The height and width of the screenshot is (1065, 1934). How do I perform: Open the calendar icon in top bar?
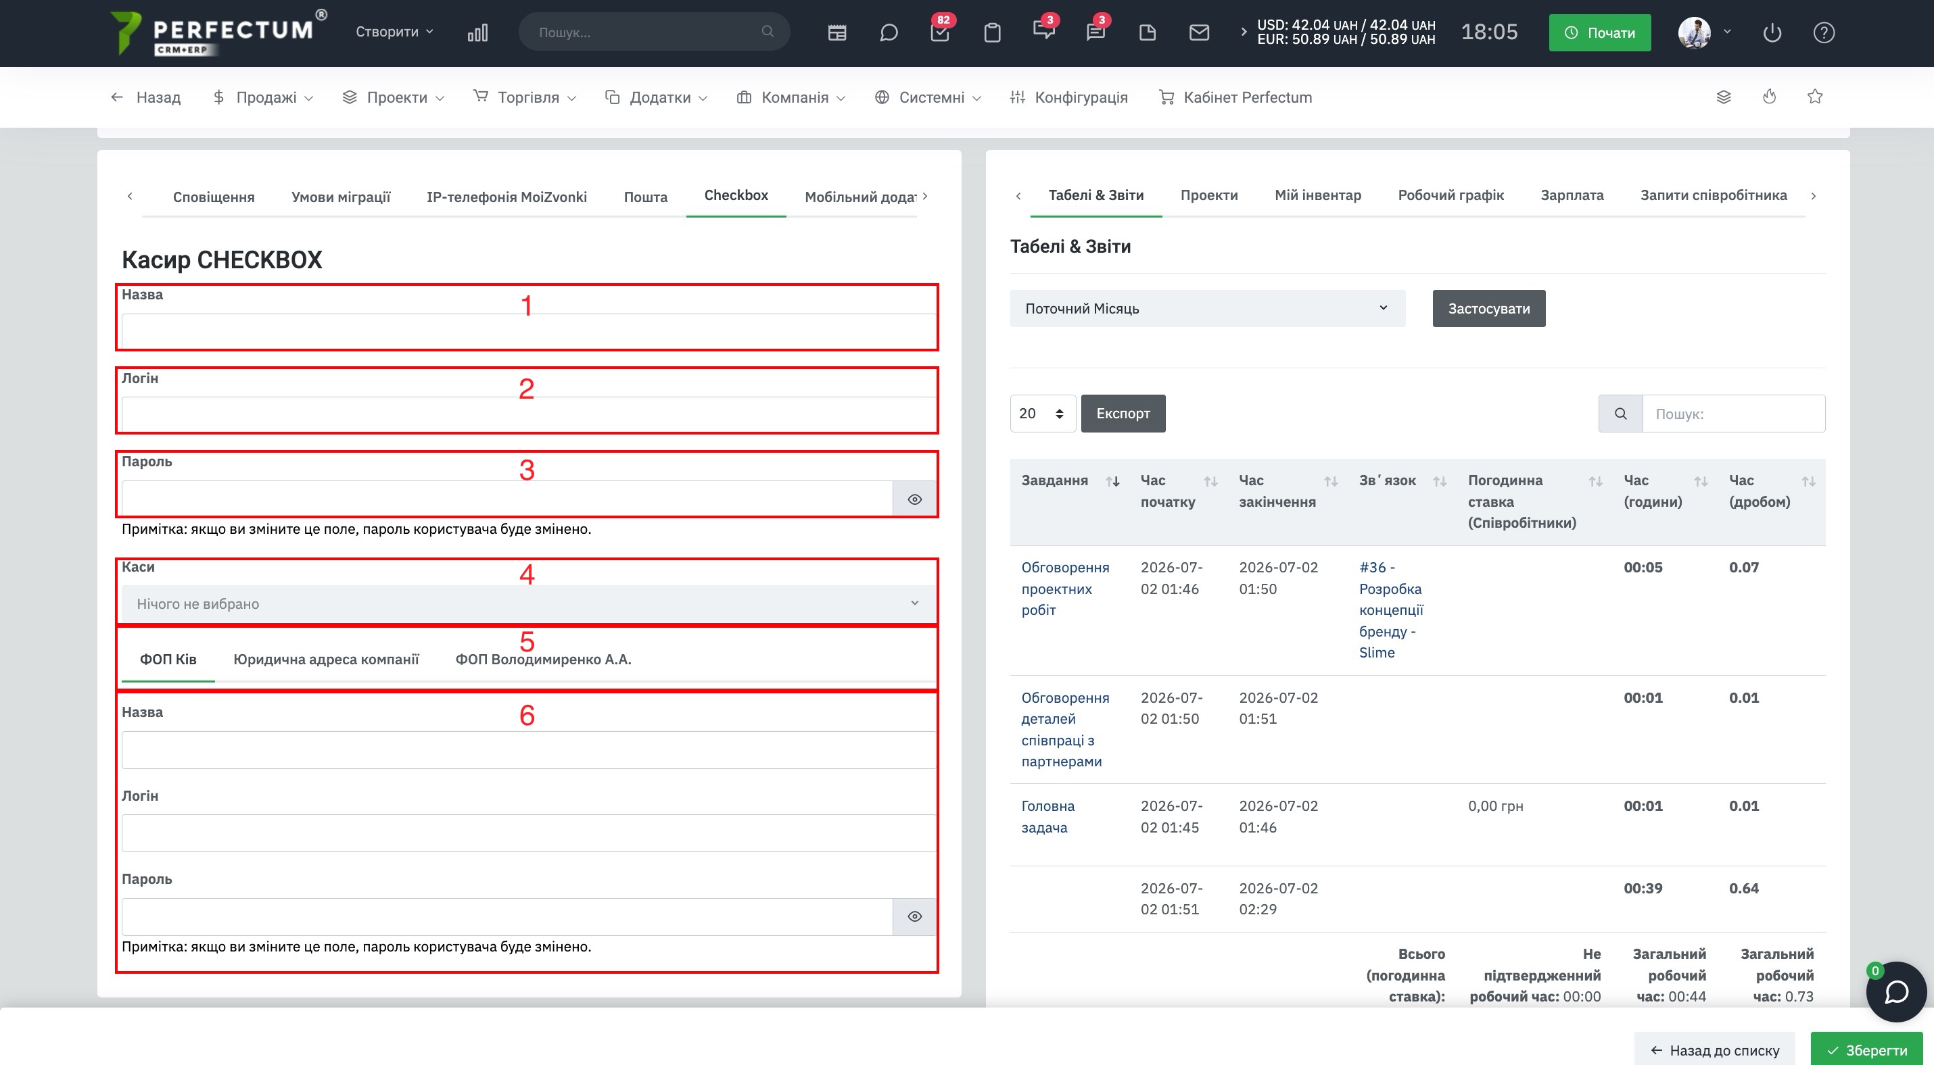837,32
